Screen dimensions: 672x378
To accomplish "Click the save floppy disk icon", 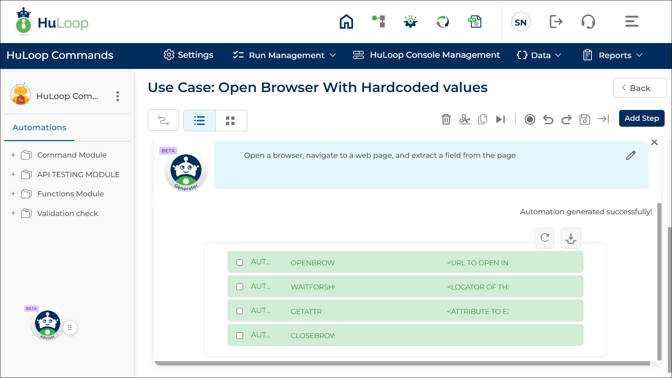I will 584,119.
